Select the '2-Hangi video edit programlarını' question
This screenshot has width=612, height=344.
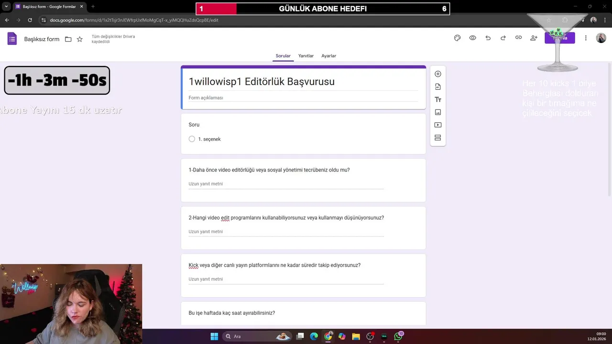(x=303, y=228)
